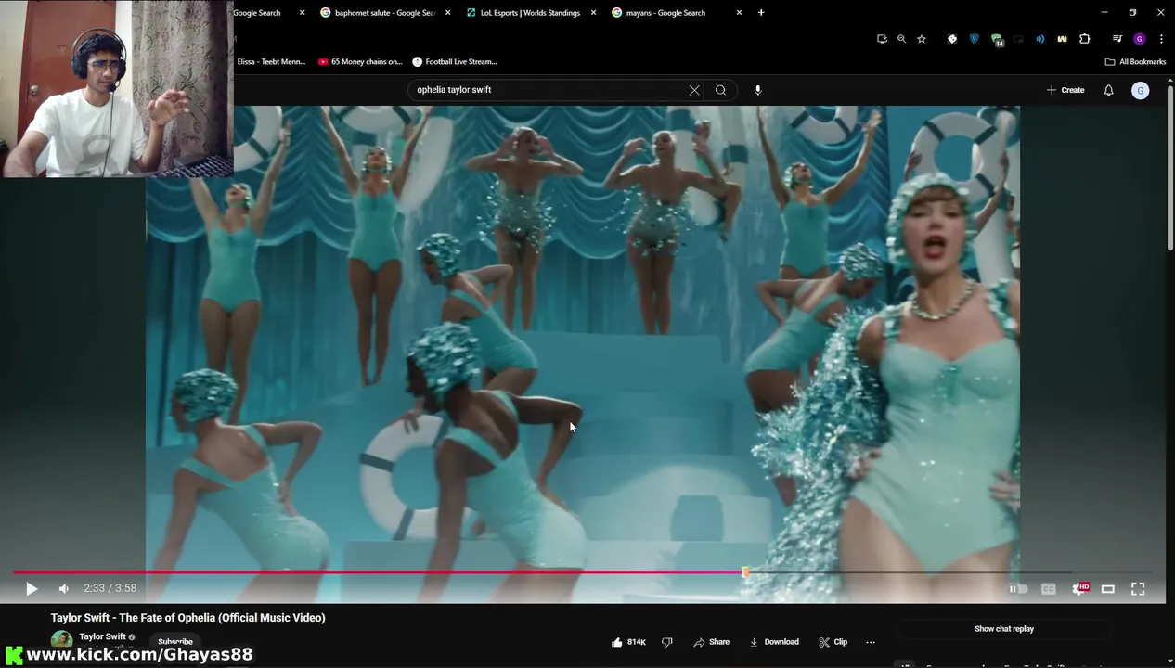Viewport: 1175px width, 668px height.
Task: Search by voice with microphone icon
Action: tap(758, 90)
